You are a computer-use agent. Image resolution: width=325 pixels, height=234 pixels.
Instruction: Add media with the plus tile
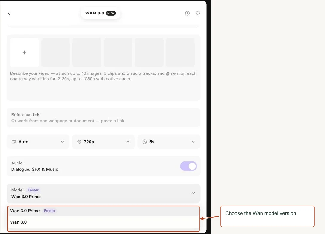[x=25, y=52]
